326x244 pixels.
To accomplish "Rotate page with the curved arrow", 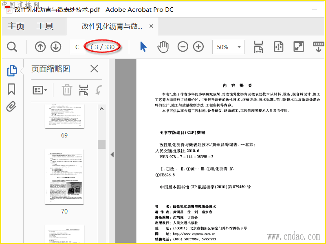I will 99,90.
